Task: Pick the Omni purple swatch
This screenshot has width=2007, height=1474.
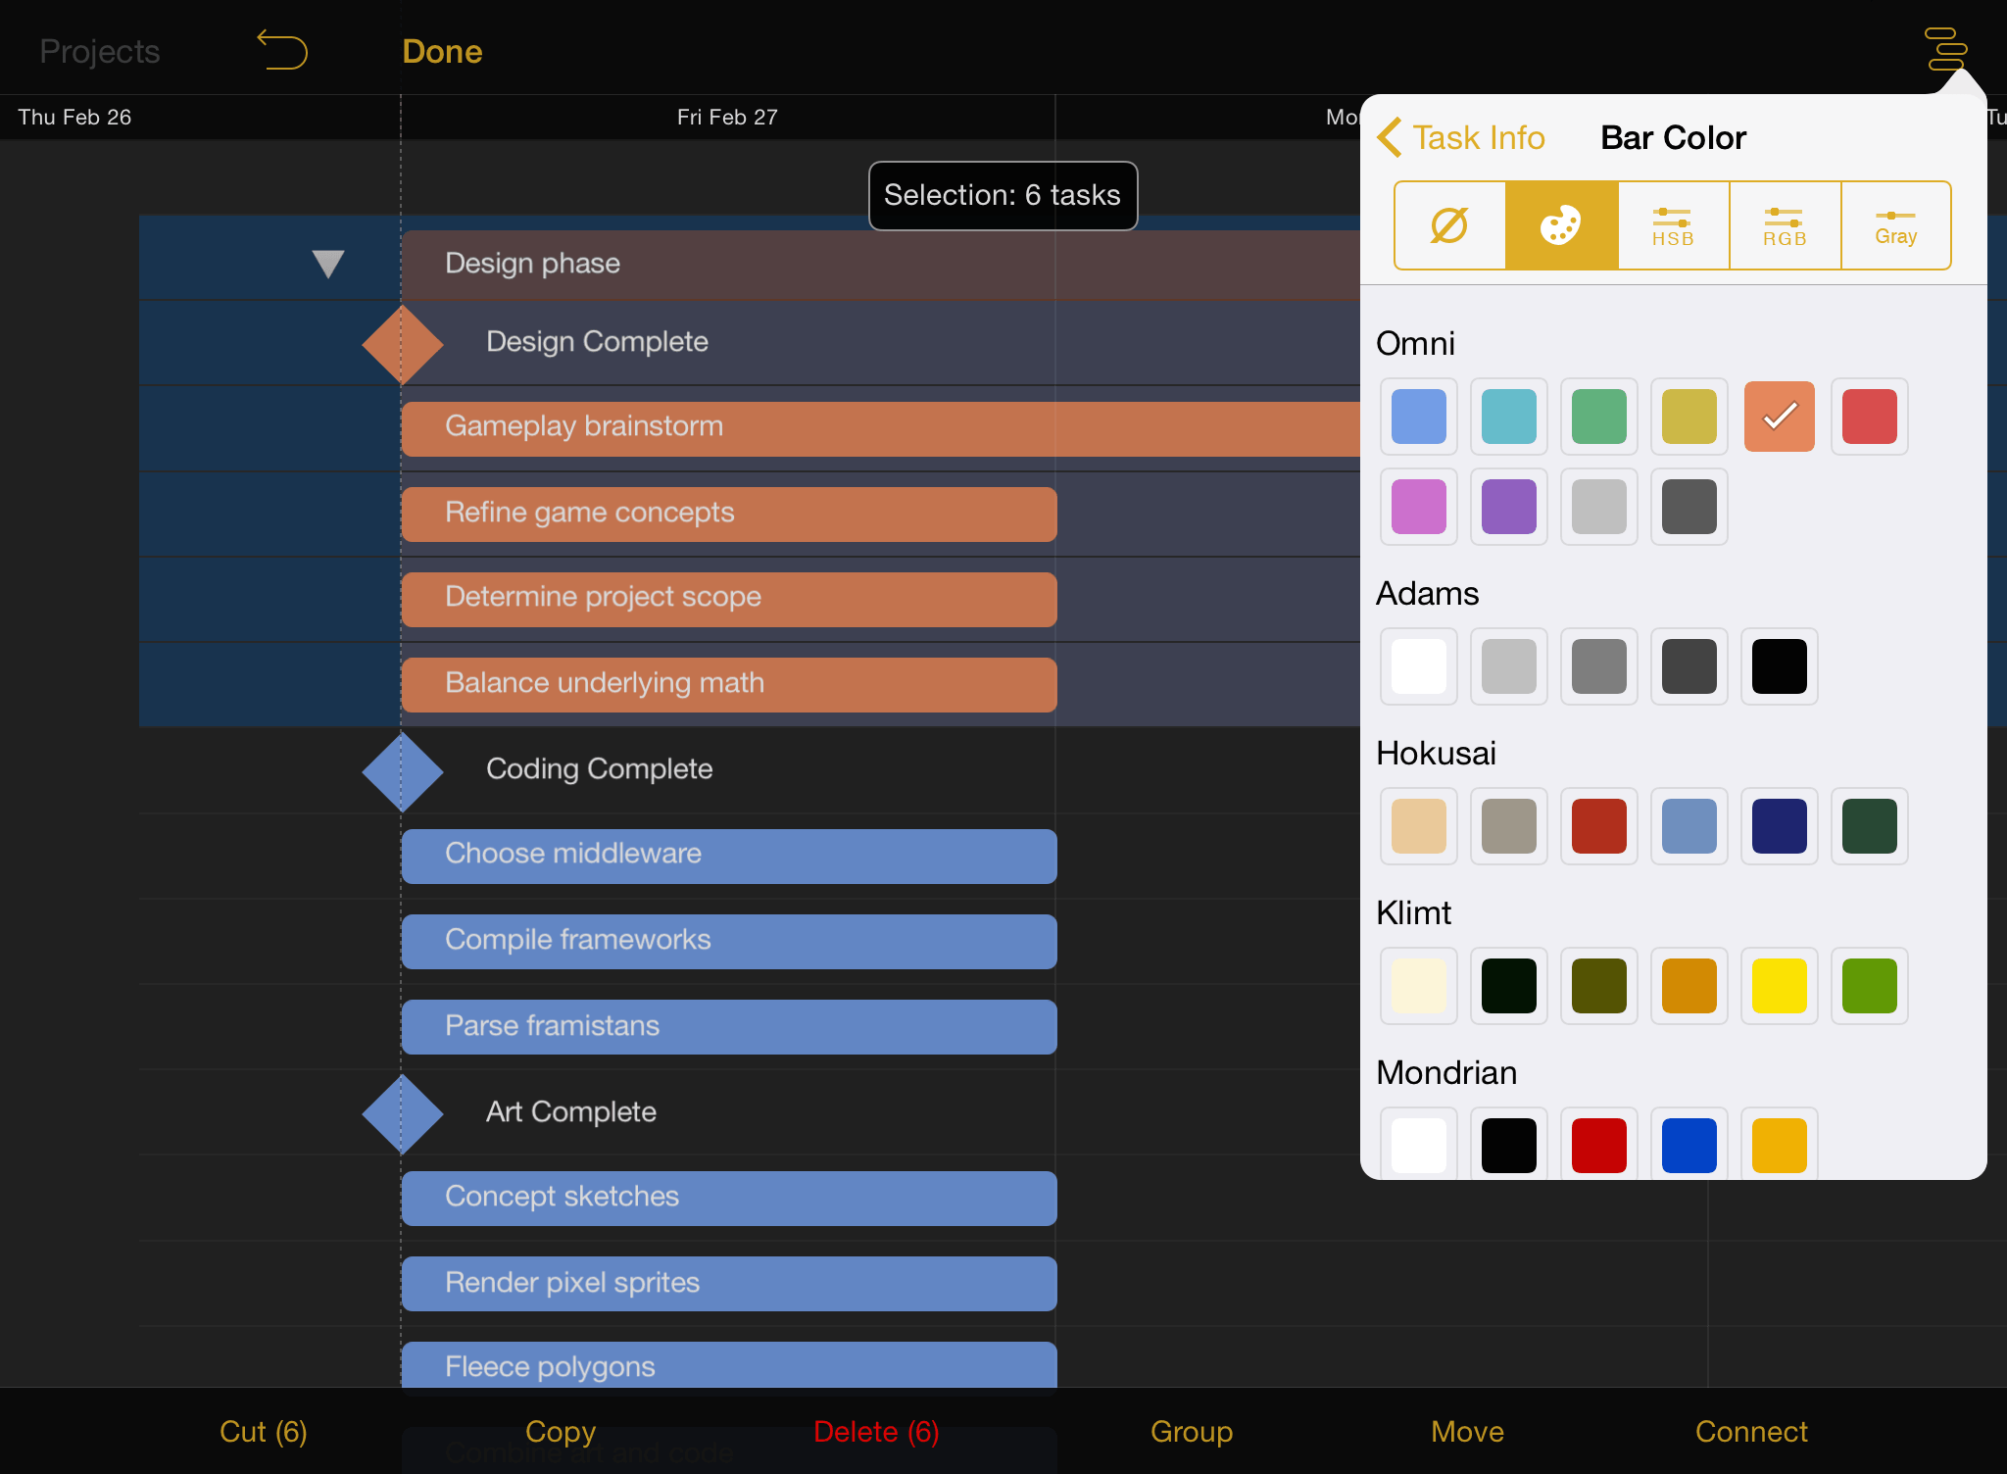Action: pos(1509,507)
